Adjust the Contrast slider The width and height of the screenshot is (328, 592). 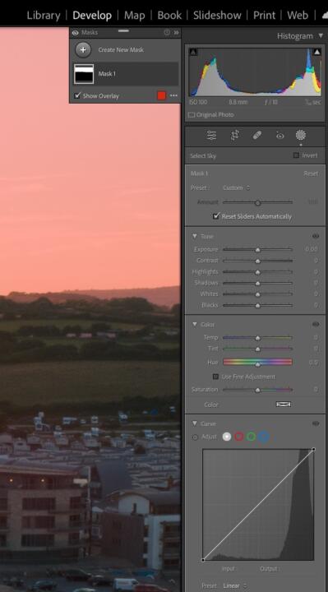point(258,261)
